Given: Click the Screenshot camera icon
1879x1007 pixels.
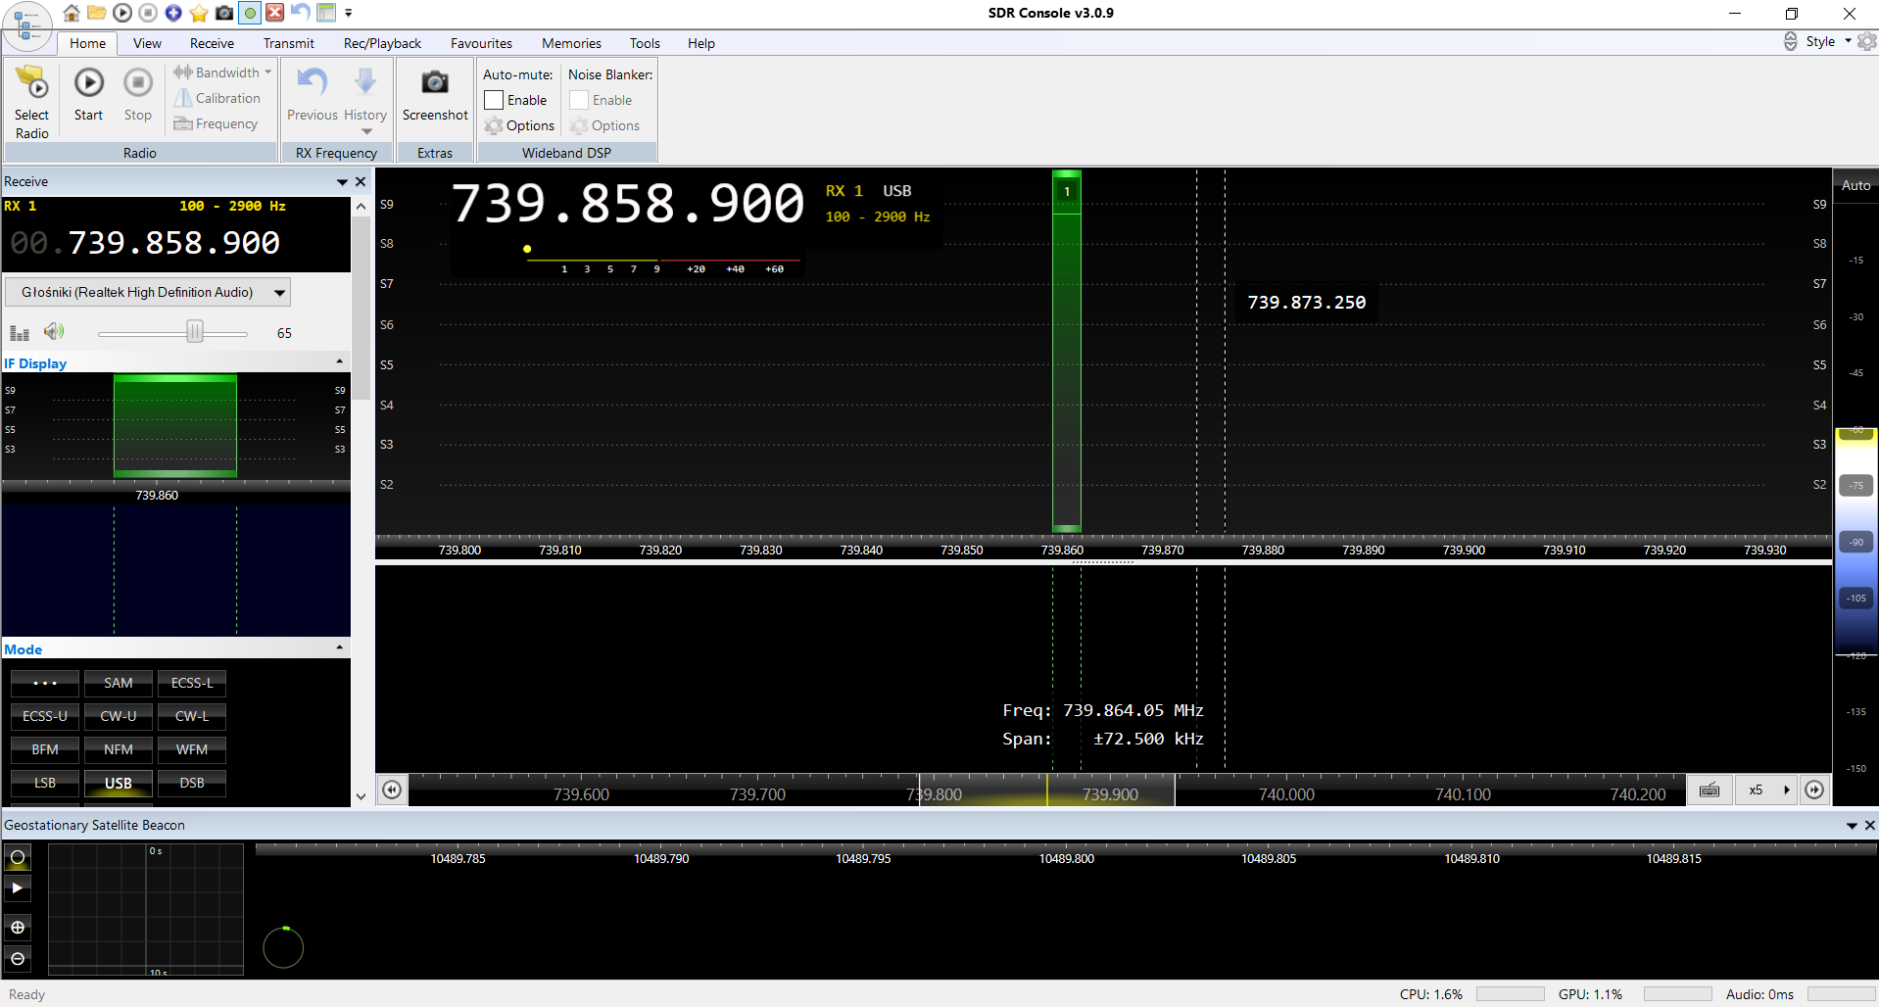Looking at the screenshot, I should [435, 83].
